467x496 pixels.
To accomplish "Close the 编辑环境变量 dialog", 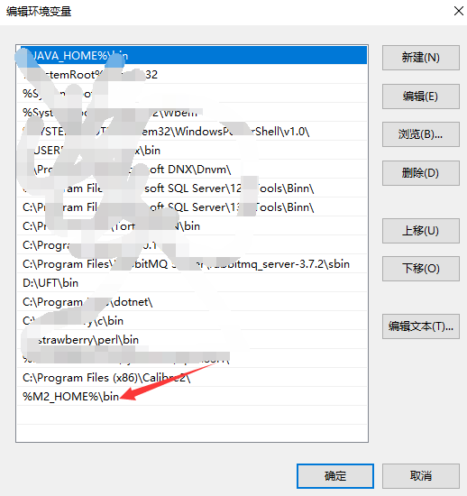I will pyautogui.click(x=459, y=11).
